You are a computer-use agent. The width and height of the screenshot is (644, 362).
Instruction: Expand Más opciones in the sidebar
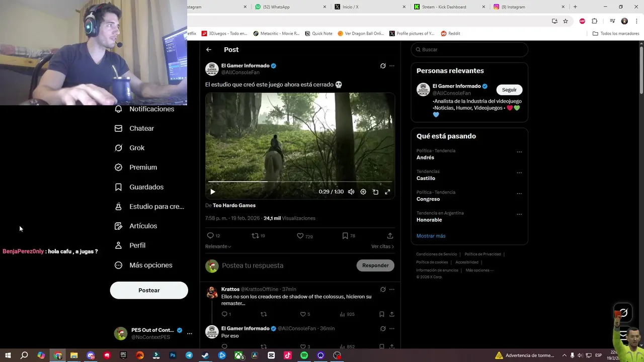143,265
